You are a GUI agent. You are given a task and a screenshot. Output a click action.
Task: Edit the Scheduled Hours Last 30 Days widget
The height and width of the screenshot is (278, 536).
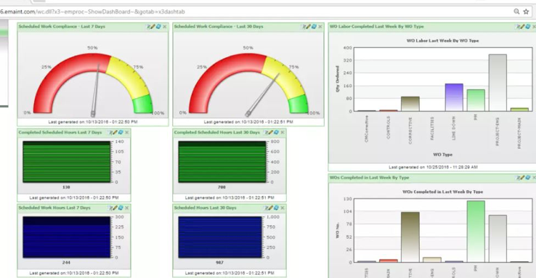(271, 208)
